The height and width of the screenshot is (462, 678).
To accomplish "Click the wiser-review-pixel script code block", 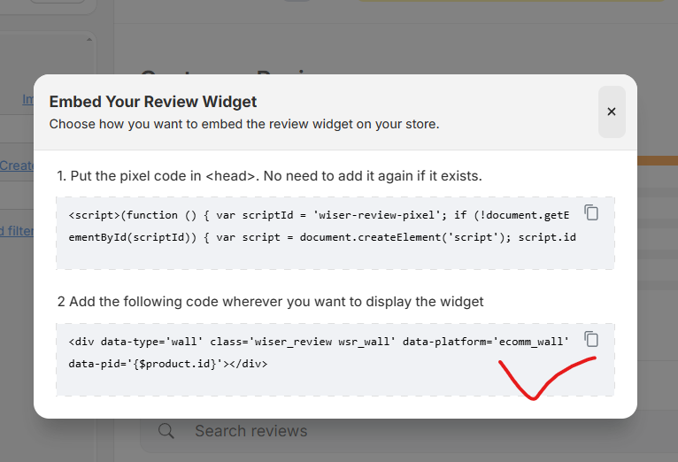I will (319, 227).
